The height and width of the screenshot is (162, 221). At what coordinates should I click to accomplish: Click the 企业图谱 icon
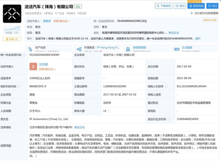177,49
